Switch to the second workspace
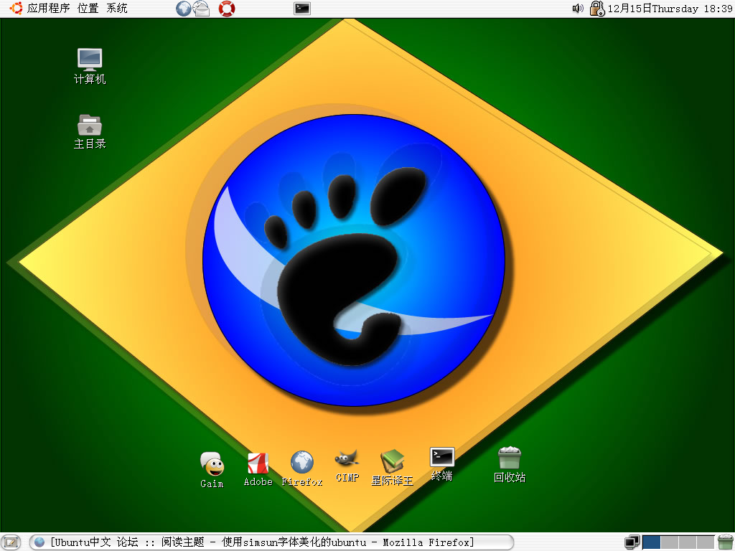 [670, 542]
